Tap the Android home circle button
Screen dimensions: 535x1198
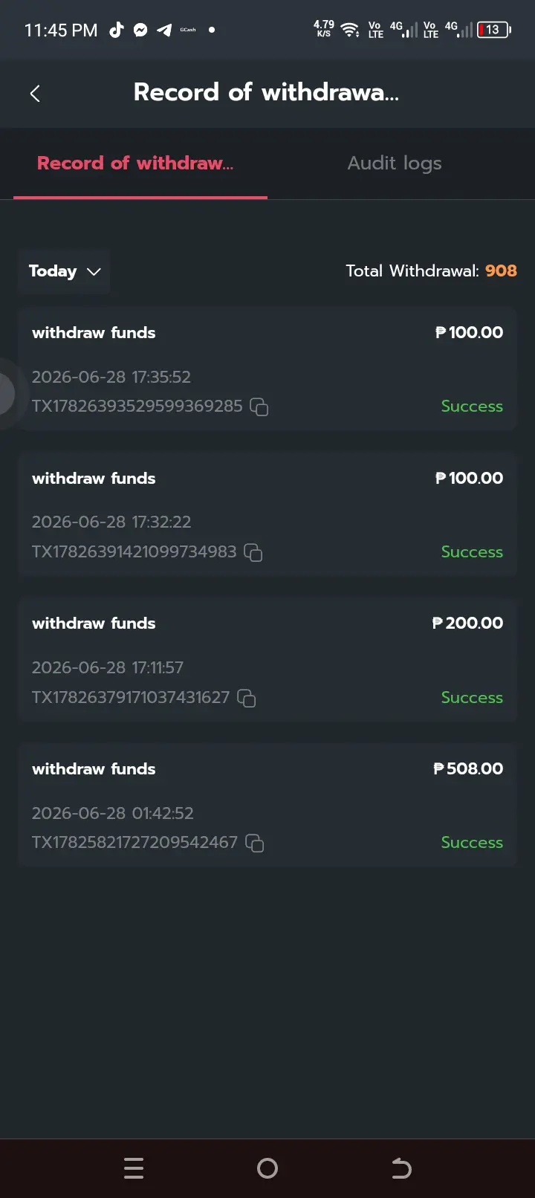click(267, 1168)
